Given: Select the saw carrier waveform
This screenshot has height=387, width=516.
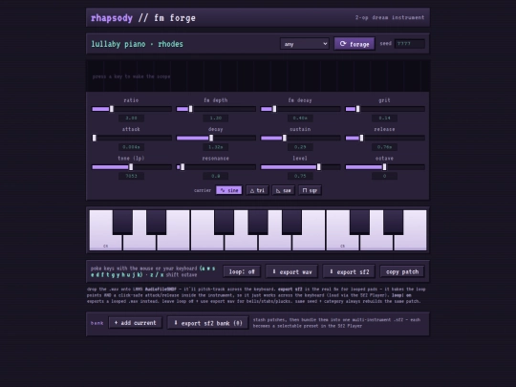Looking at the screenshot, I should [x=284, y=190].
